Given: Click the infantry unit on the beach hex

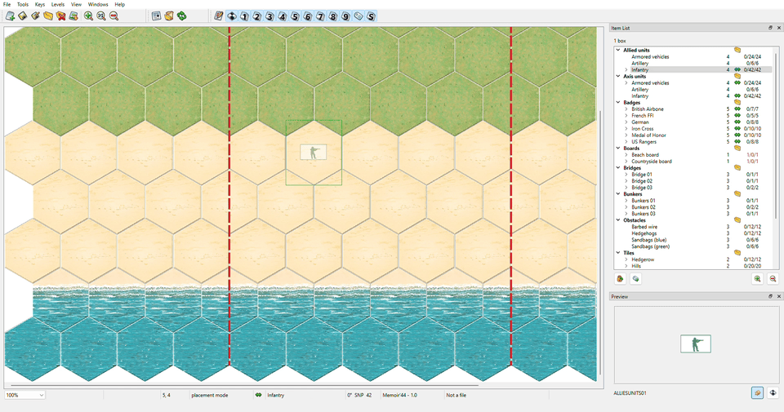Looking at the screenshot, I should [x=314, y=153].
